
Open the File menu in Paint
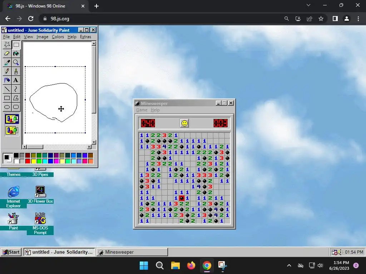[x=6, y=37]
